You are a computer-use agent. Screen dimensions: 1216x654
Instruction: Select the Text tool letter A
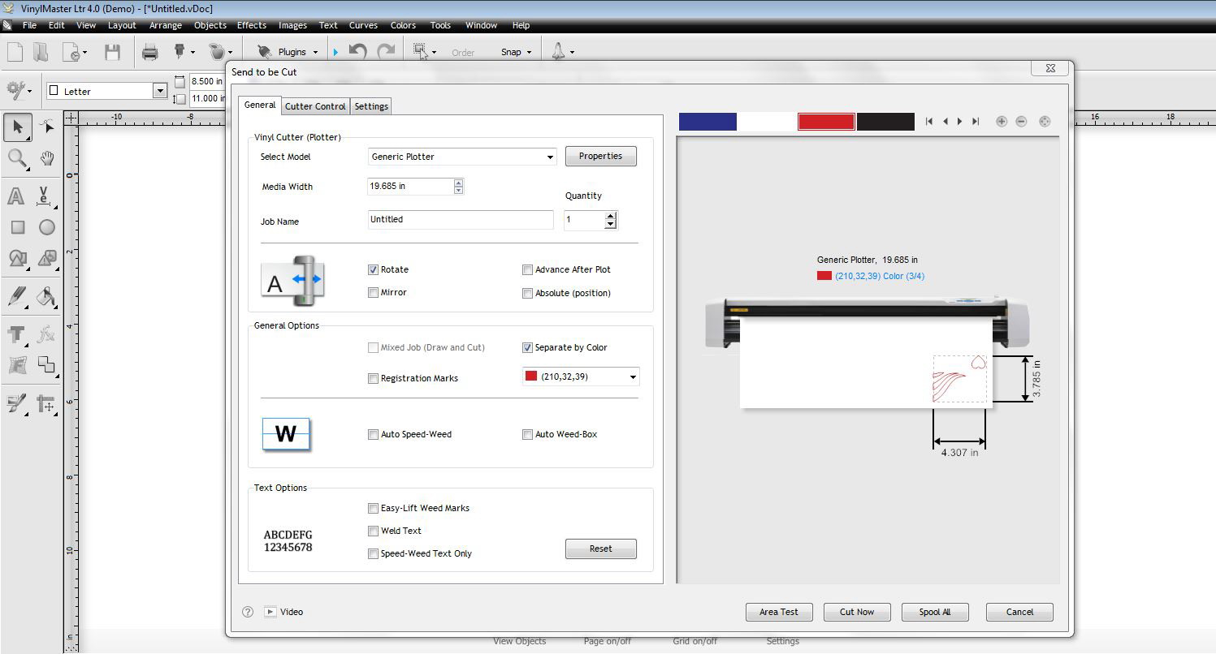pyautogui.click(x=15, y=196)
